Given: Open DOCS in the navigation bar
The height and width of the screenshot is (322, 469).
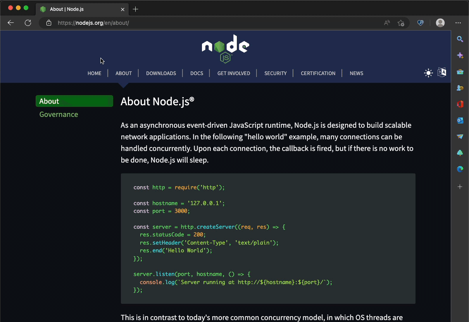Looking at the screenshot, I should [197, 73].
